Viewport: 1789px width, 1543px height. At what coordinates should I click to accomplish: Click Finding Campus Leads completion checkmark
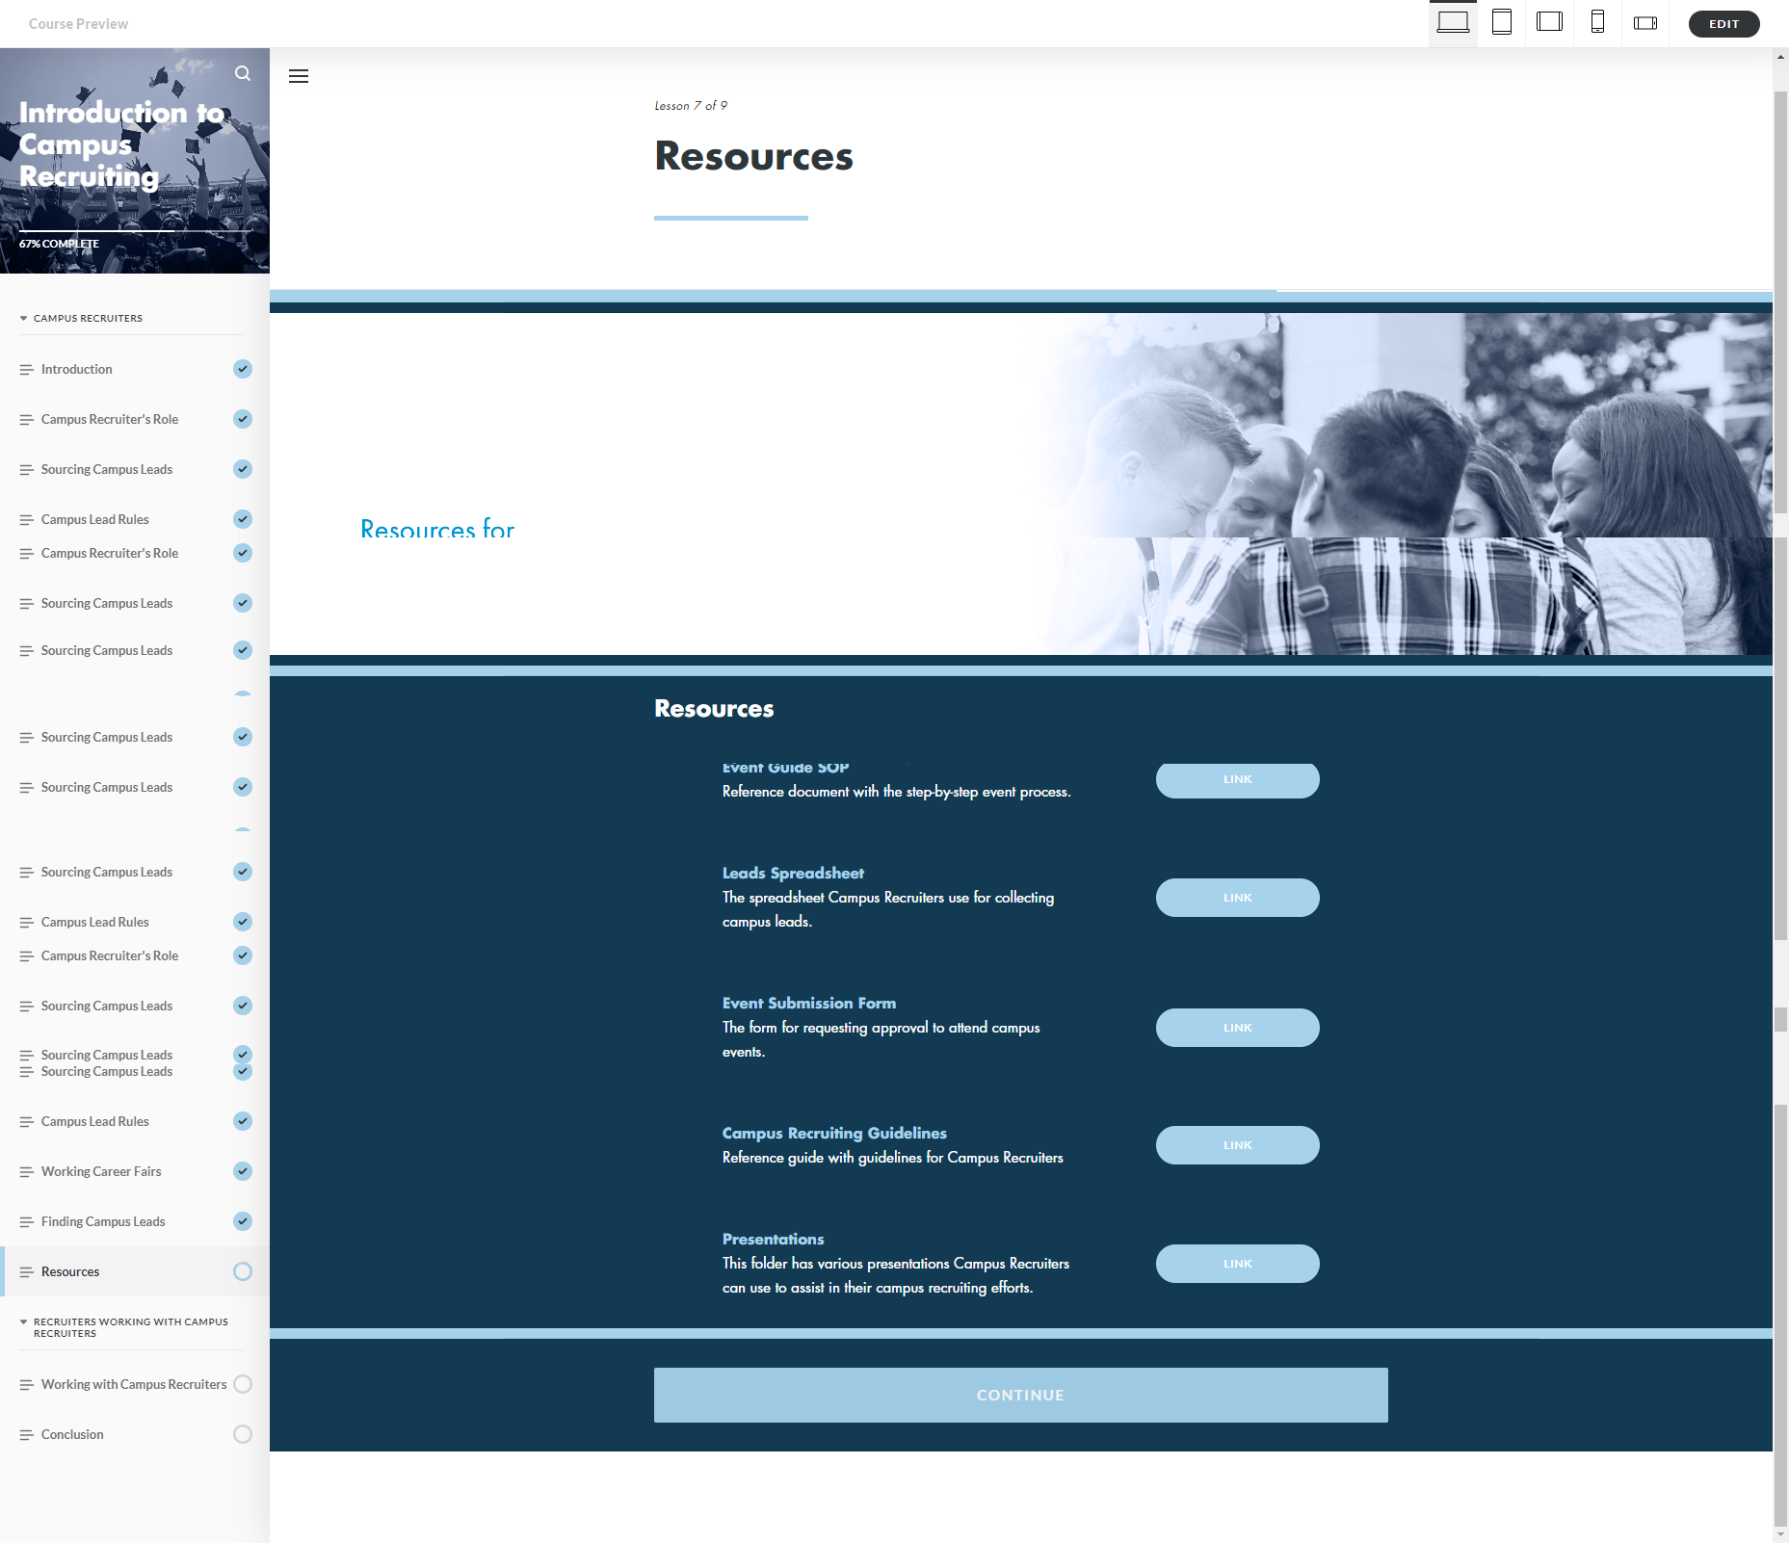(x=243, y=1221)
